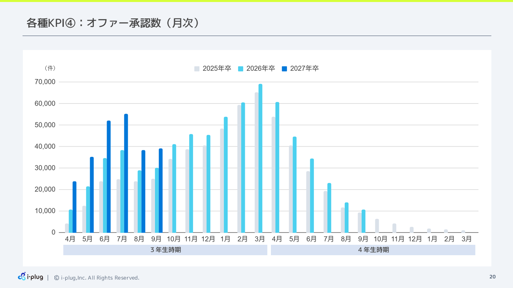Toggle the 2026年卒 series in the legend
This screenshot has width=513, height=288.
pos(261,68)
